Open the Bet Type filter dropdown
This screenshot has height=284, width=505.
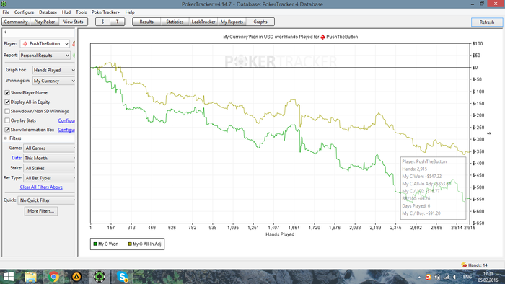[x=49, y=178]
